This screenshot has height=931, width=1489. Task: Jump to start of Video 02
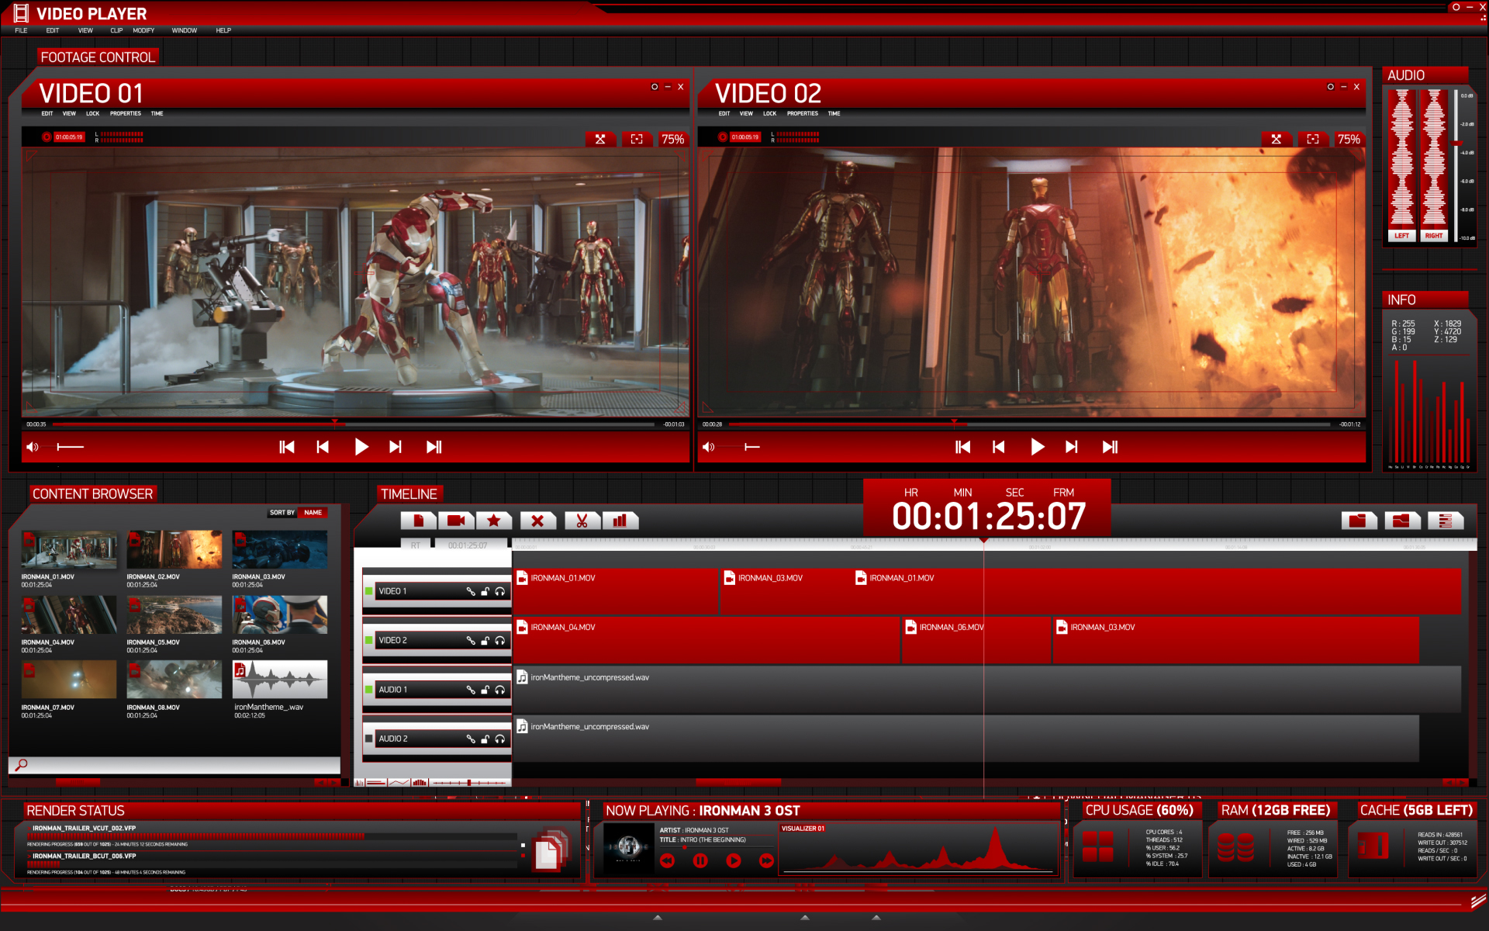tap(963, 447)
